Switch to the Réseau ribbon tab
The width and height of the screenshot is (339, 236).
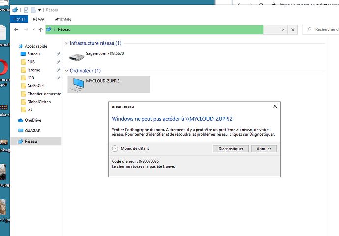click(39, 19)
